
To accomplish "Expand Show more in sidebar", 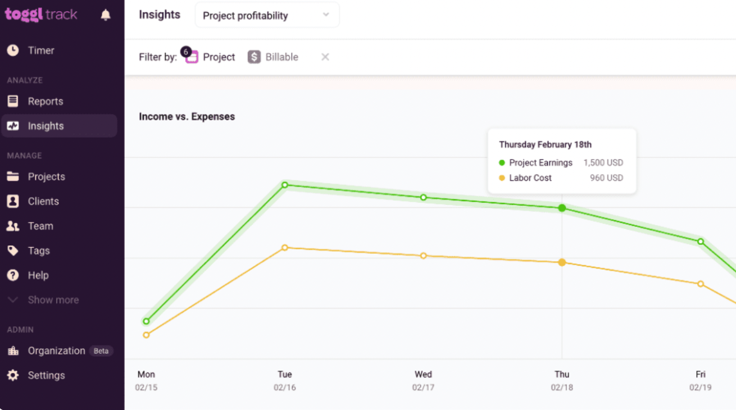I will 44,300.
